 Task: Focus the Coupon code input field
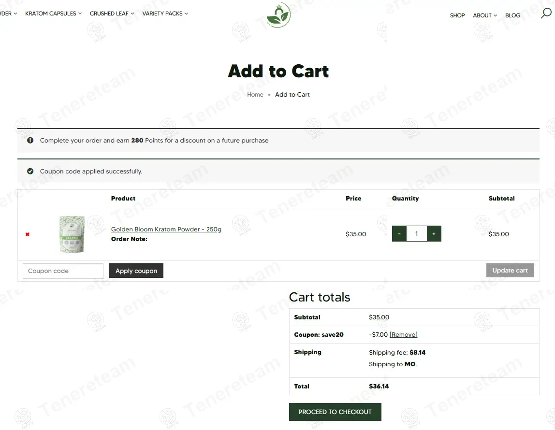tap(63, 271)
